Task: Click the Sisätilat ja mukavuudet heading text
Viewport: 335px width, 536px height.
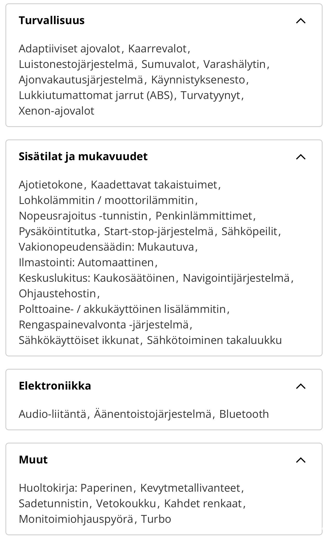Action: pos(83,157)
